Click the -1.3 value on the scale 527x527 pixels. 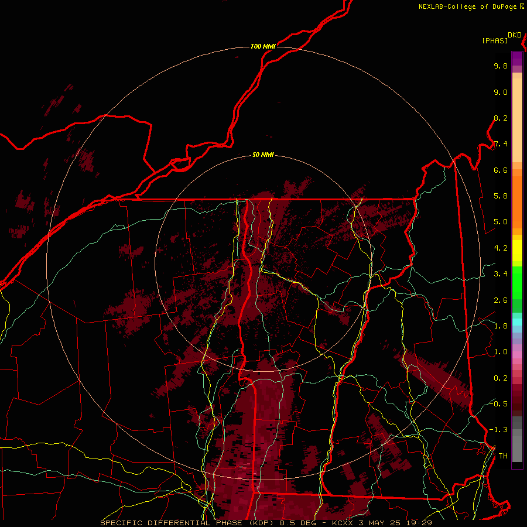click(498, 430)
